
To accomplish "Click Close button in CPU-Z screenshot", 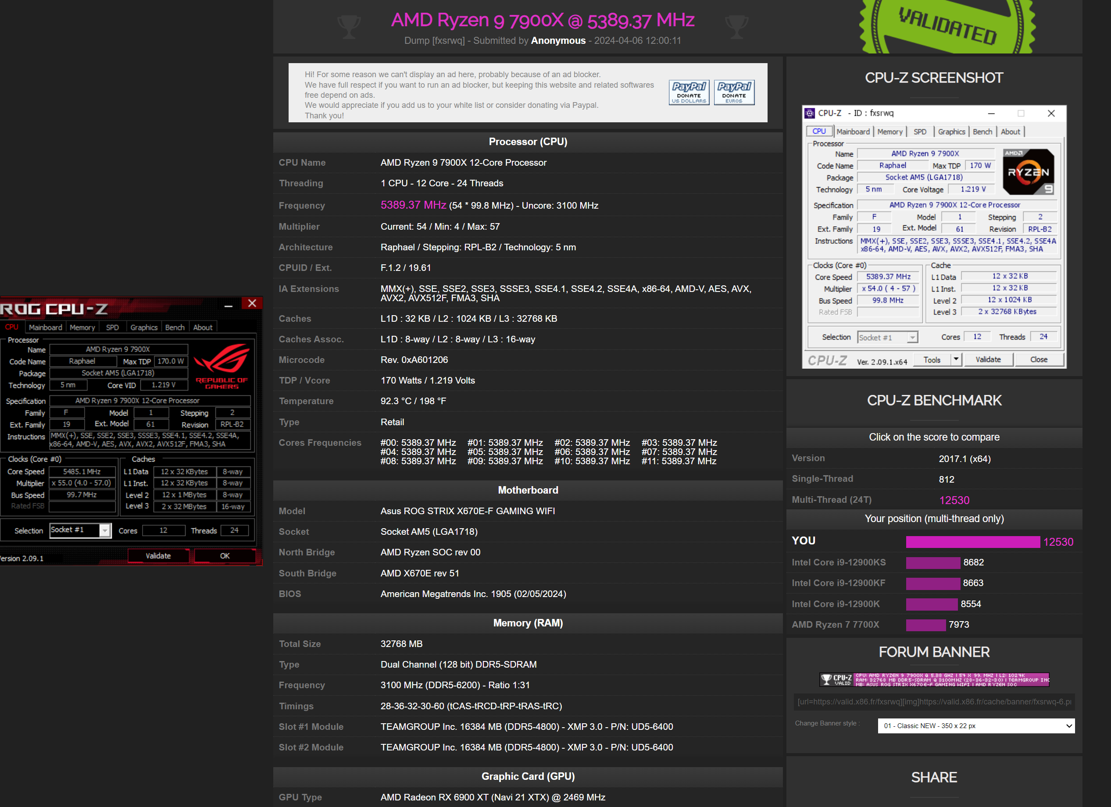I will click(1039, 359).
